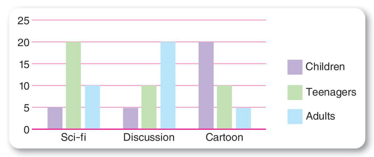Select the Children legend label
374x157 pixels.
click(325, 67)
